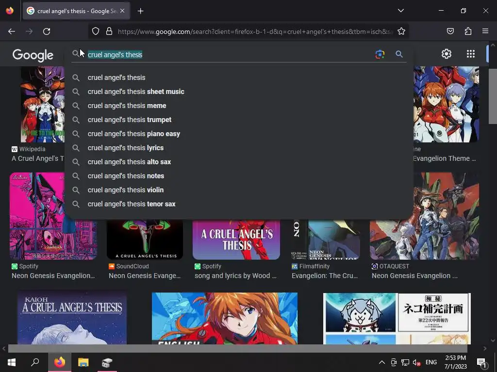
Task: Open the Asuka winking English cover thumbnail
Action: coord(224,318)
